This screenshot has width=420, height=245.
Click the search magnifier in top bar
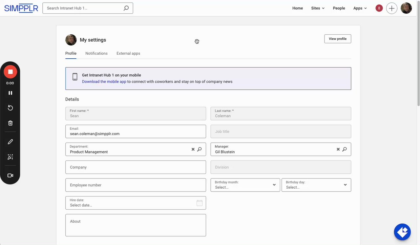pos(126,8)
